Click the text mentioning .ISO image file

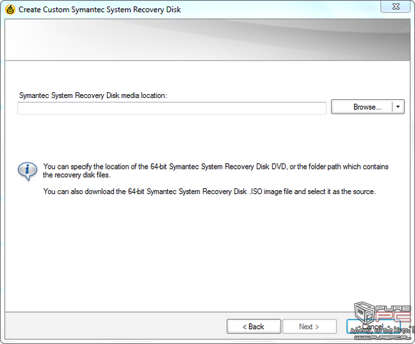[x=209, y=191]
